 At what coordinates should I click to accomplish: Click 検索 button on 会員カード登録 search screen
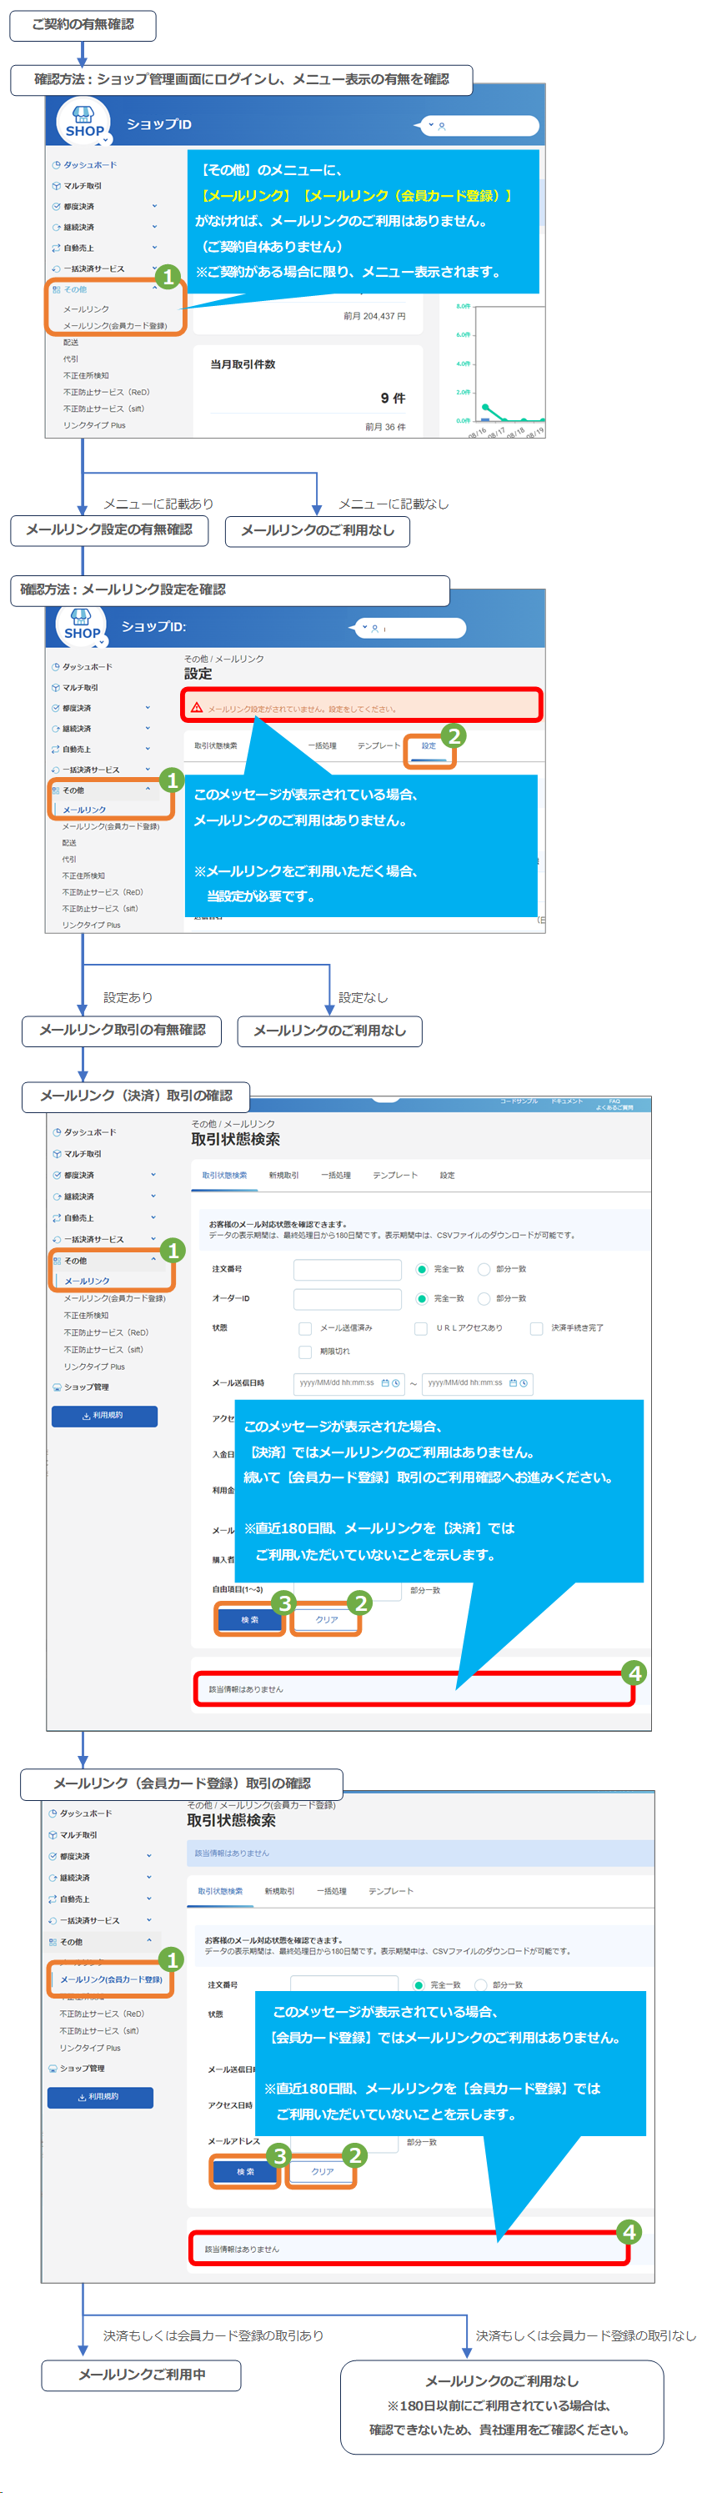(246, 2173)
